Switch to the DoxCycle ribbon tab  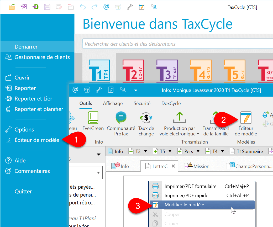coord(171,103)
